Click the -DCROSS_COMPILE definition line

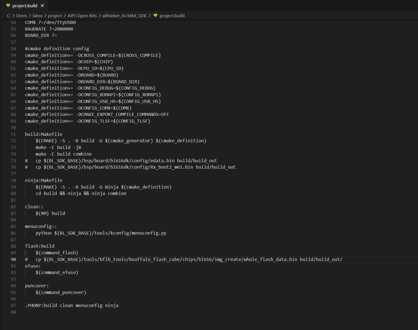tap(93, 55)
